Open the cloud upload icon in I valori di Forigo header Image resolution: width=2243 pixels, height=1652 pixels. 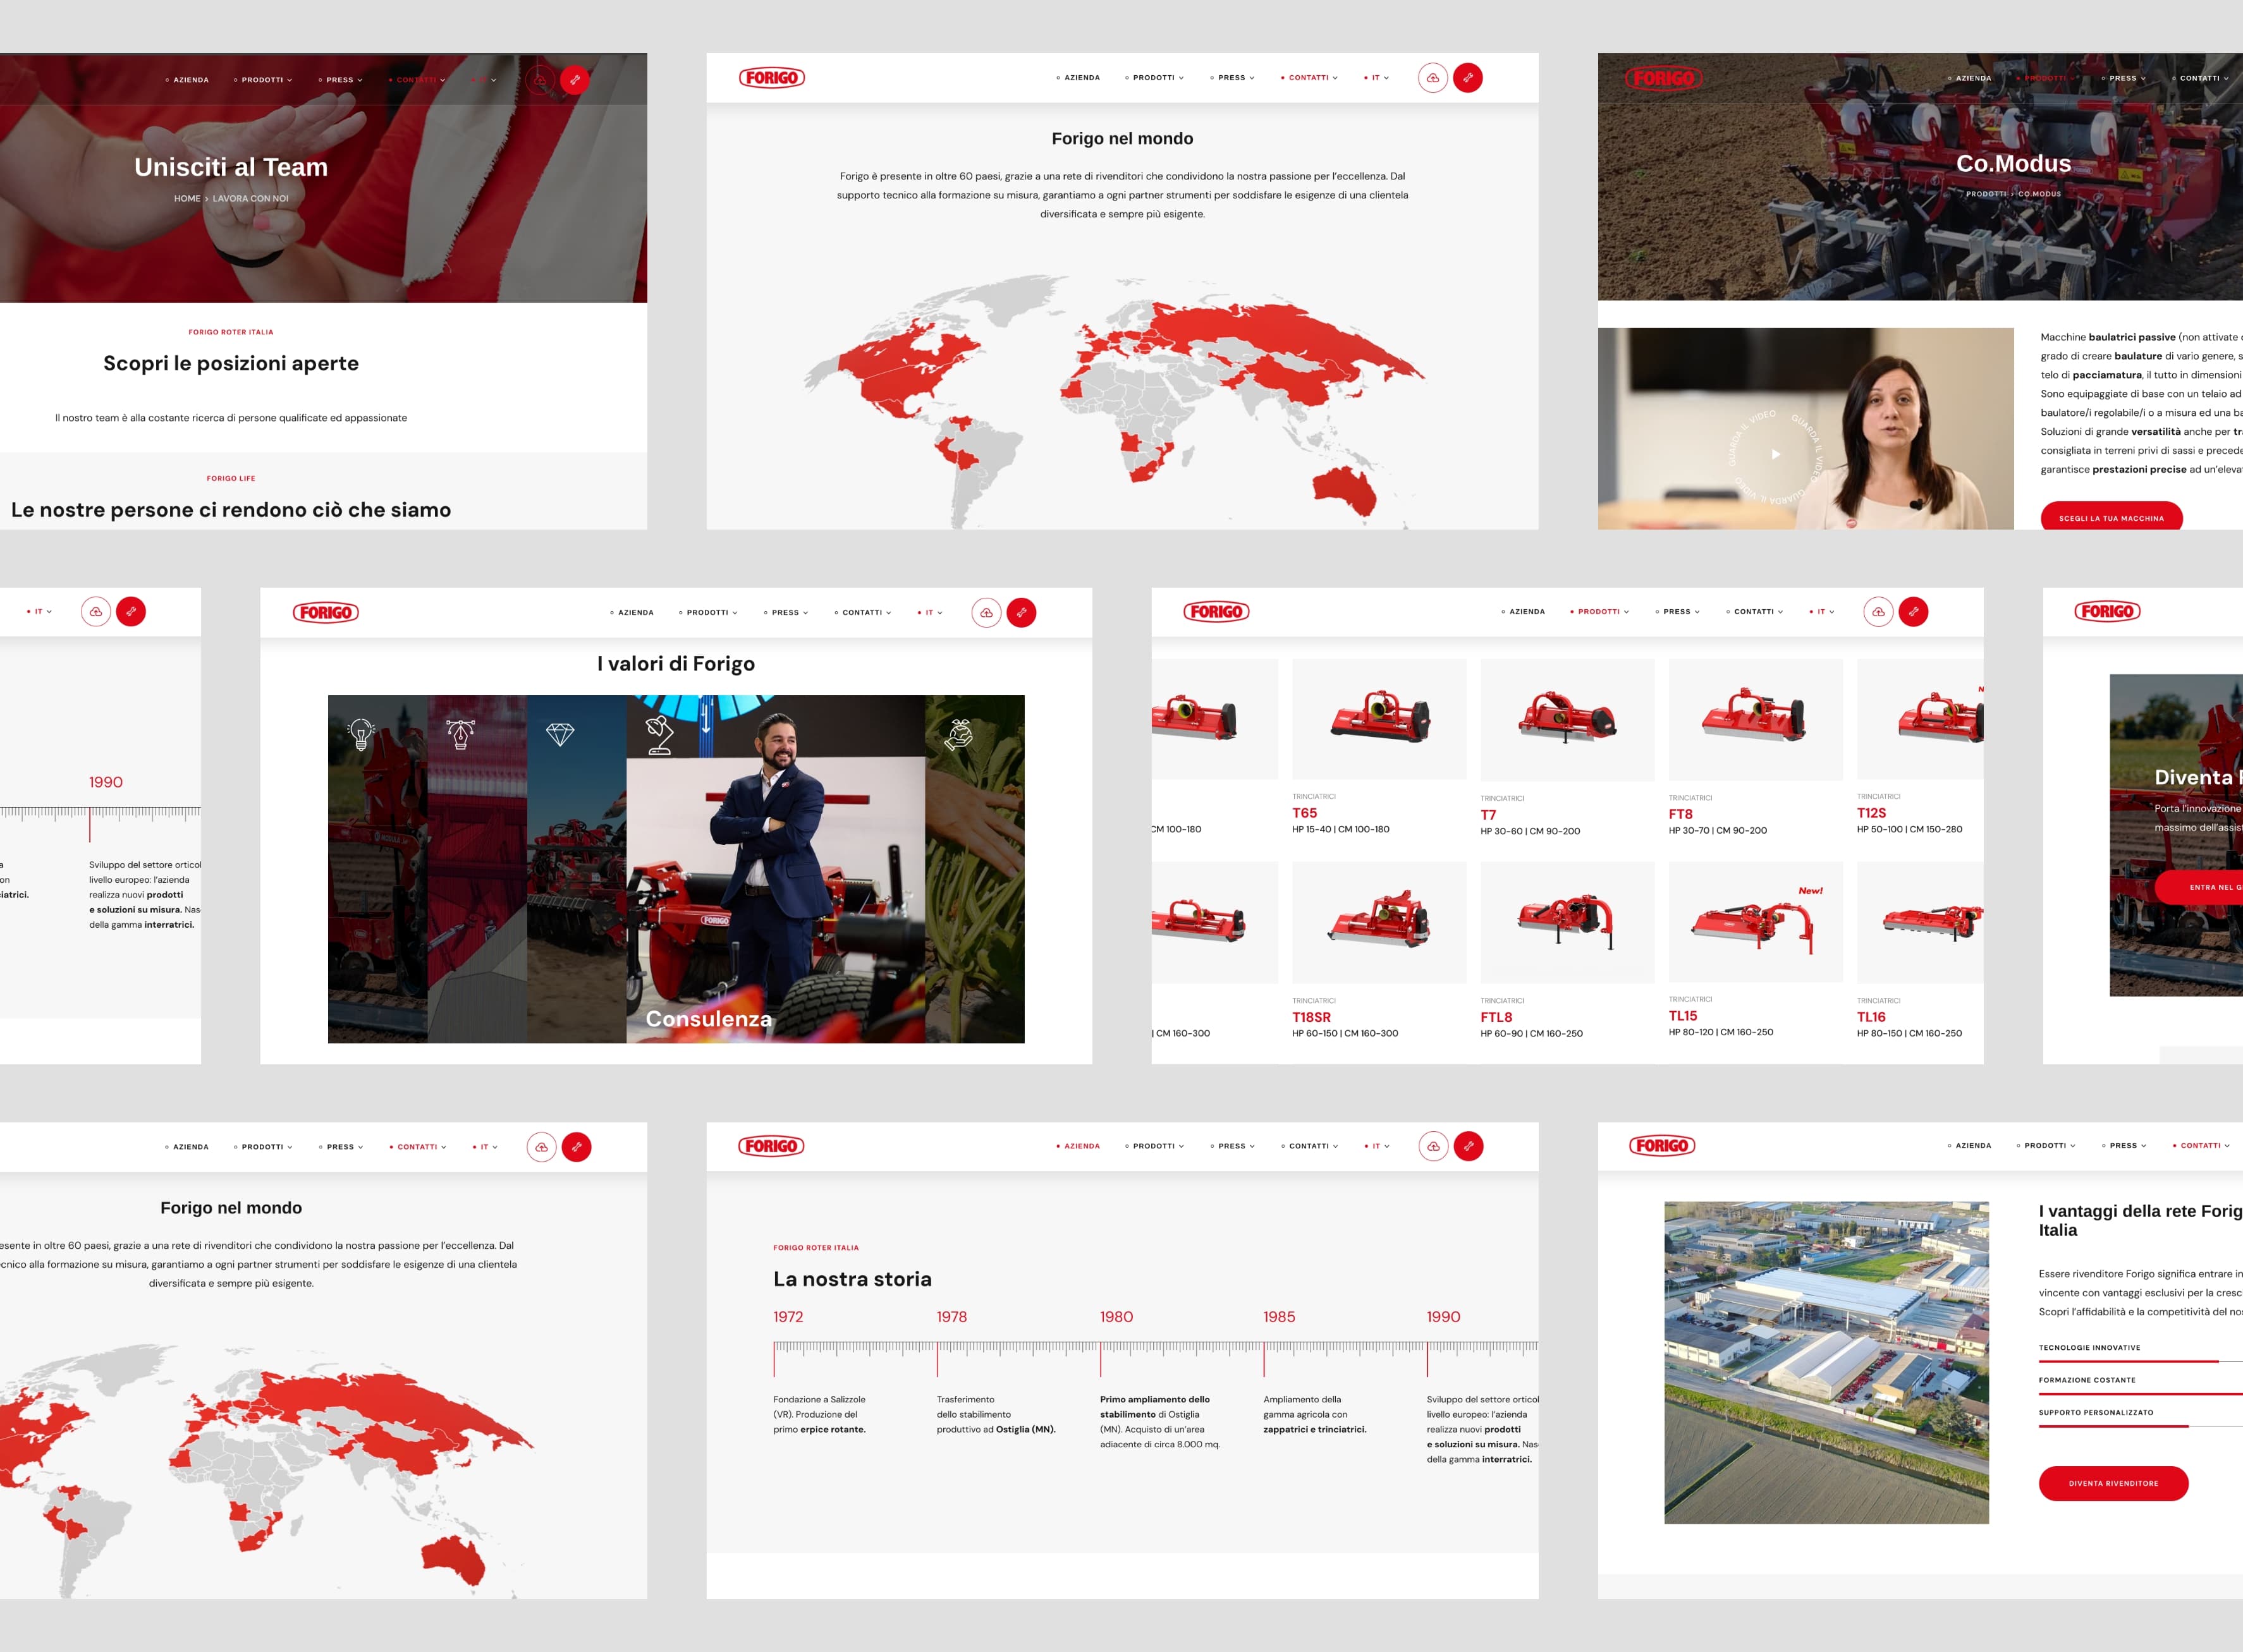(x=986, y=612)
